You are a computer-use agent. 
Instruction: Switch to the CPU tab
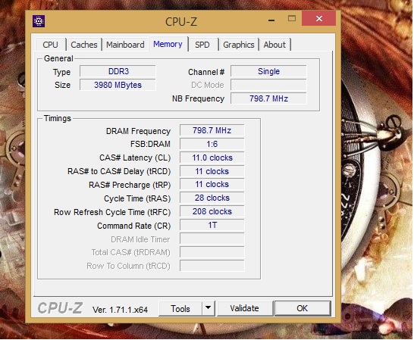[x=51, y=45]
